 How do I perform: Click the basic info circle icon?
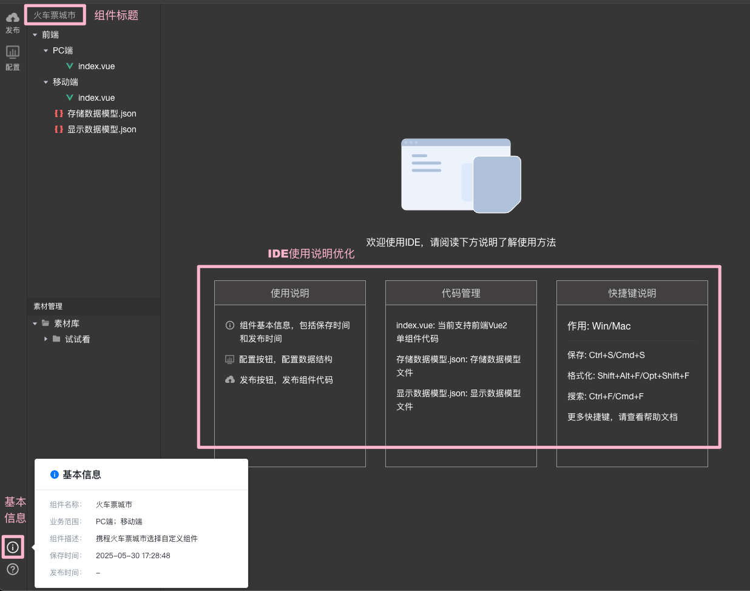click(x=13, y=547)
